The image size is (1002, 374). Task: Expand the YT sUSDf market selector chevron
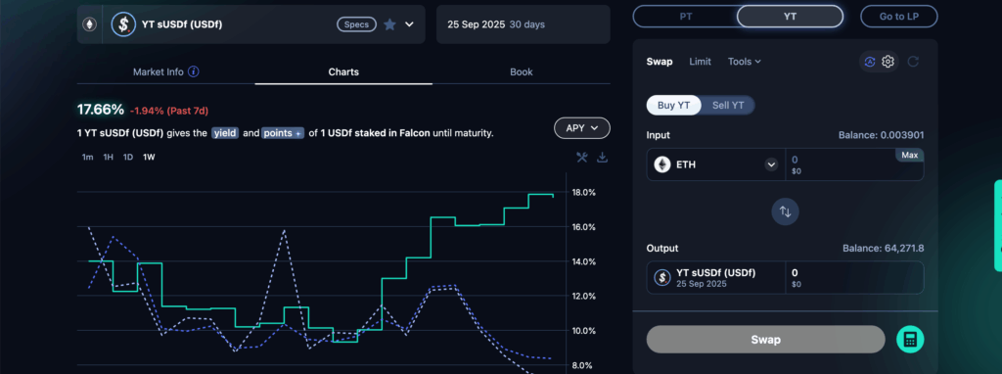410,24
